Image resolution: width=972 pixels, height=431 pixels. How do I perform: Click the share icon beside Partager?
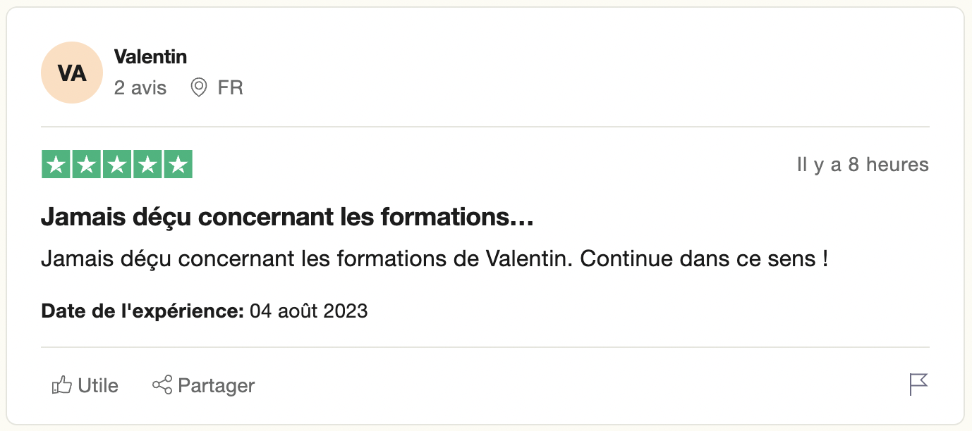[162, 385]
